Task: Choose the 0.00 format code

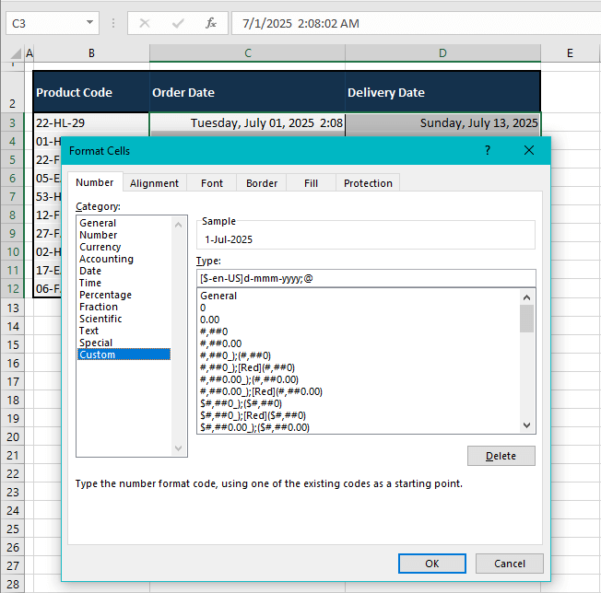Action: [x=209, y=320]
